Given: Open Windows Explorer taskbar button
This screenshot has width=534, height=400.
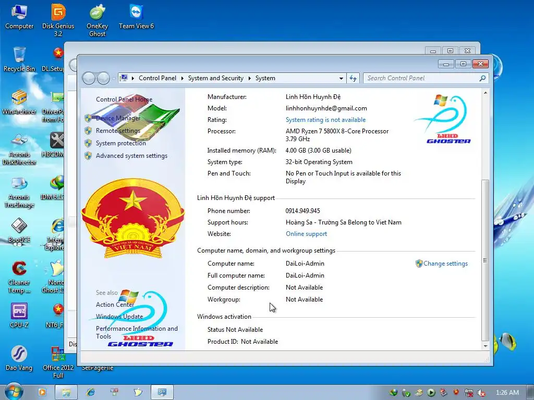Looking at the screenshot, I should (x=66, y=392).
